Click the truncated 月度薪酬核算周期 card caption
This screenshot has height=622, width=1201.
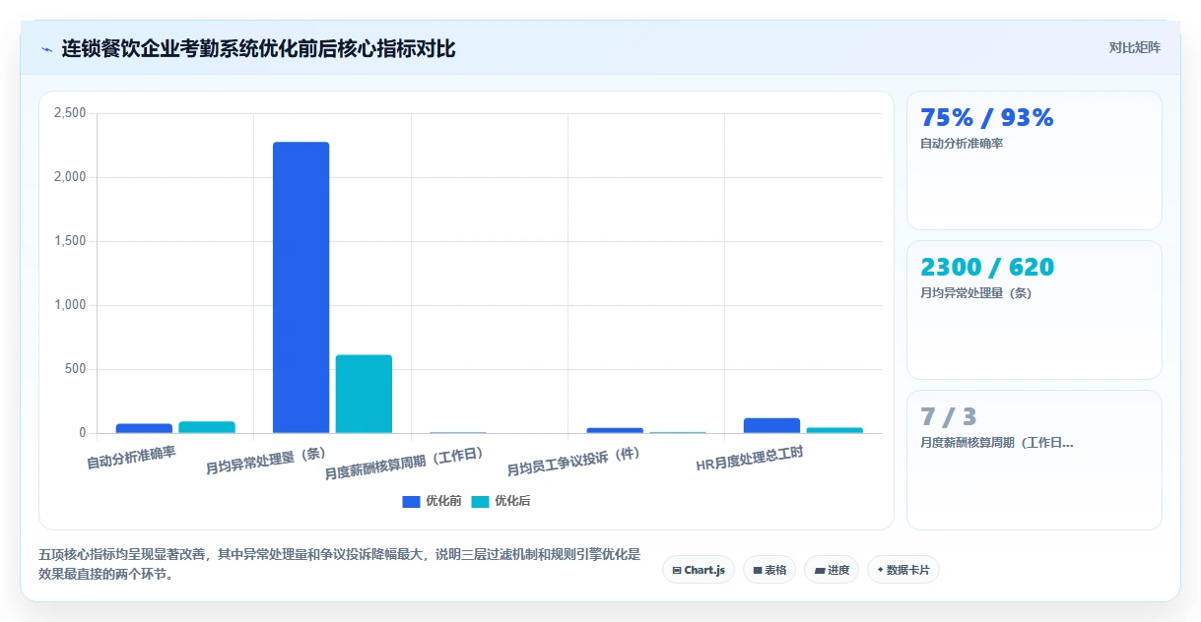coord(997,443)
